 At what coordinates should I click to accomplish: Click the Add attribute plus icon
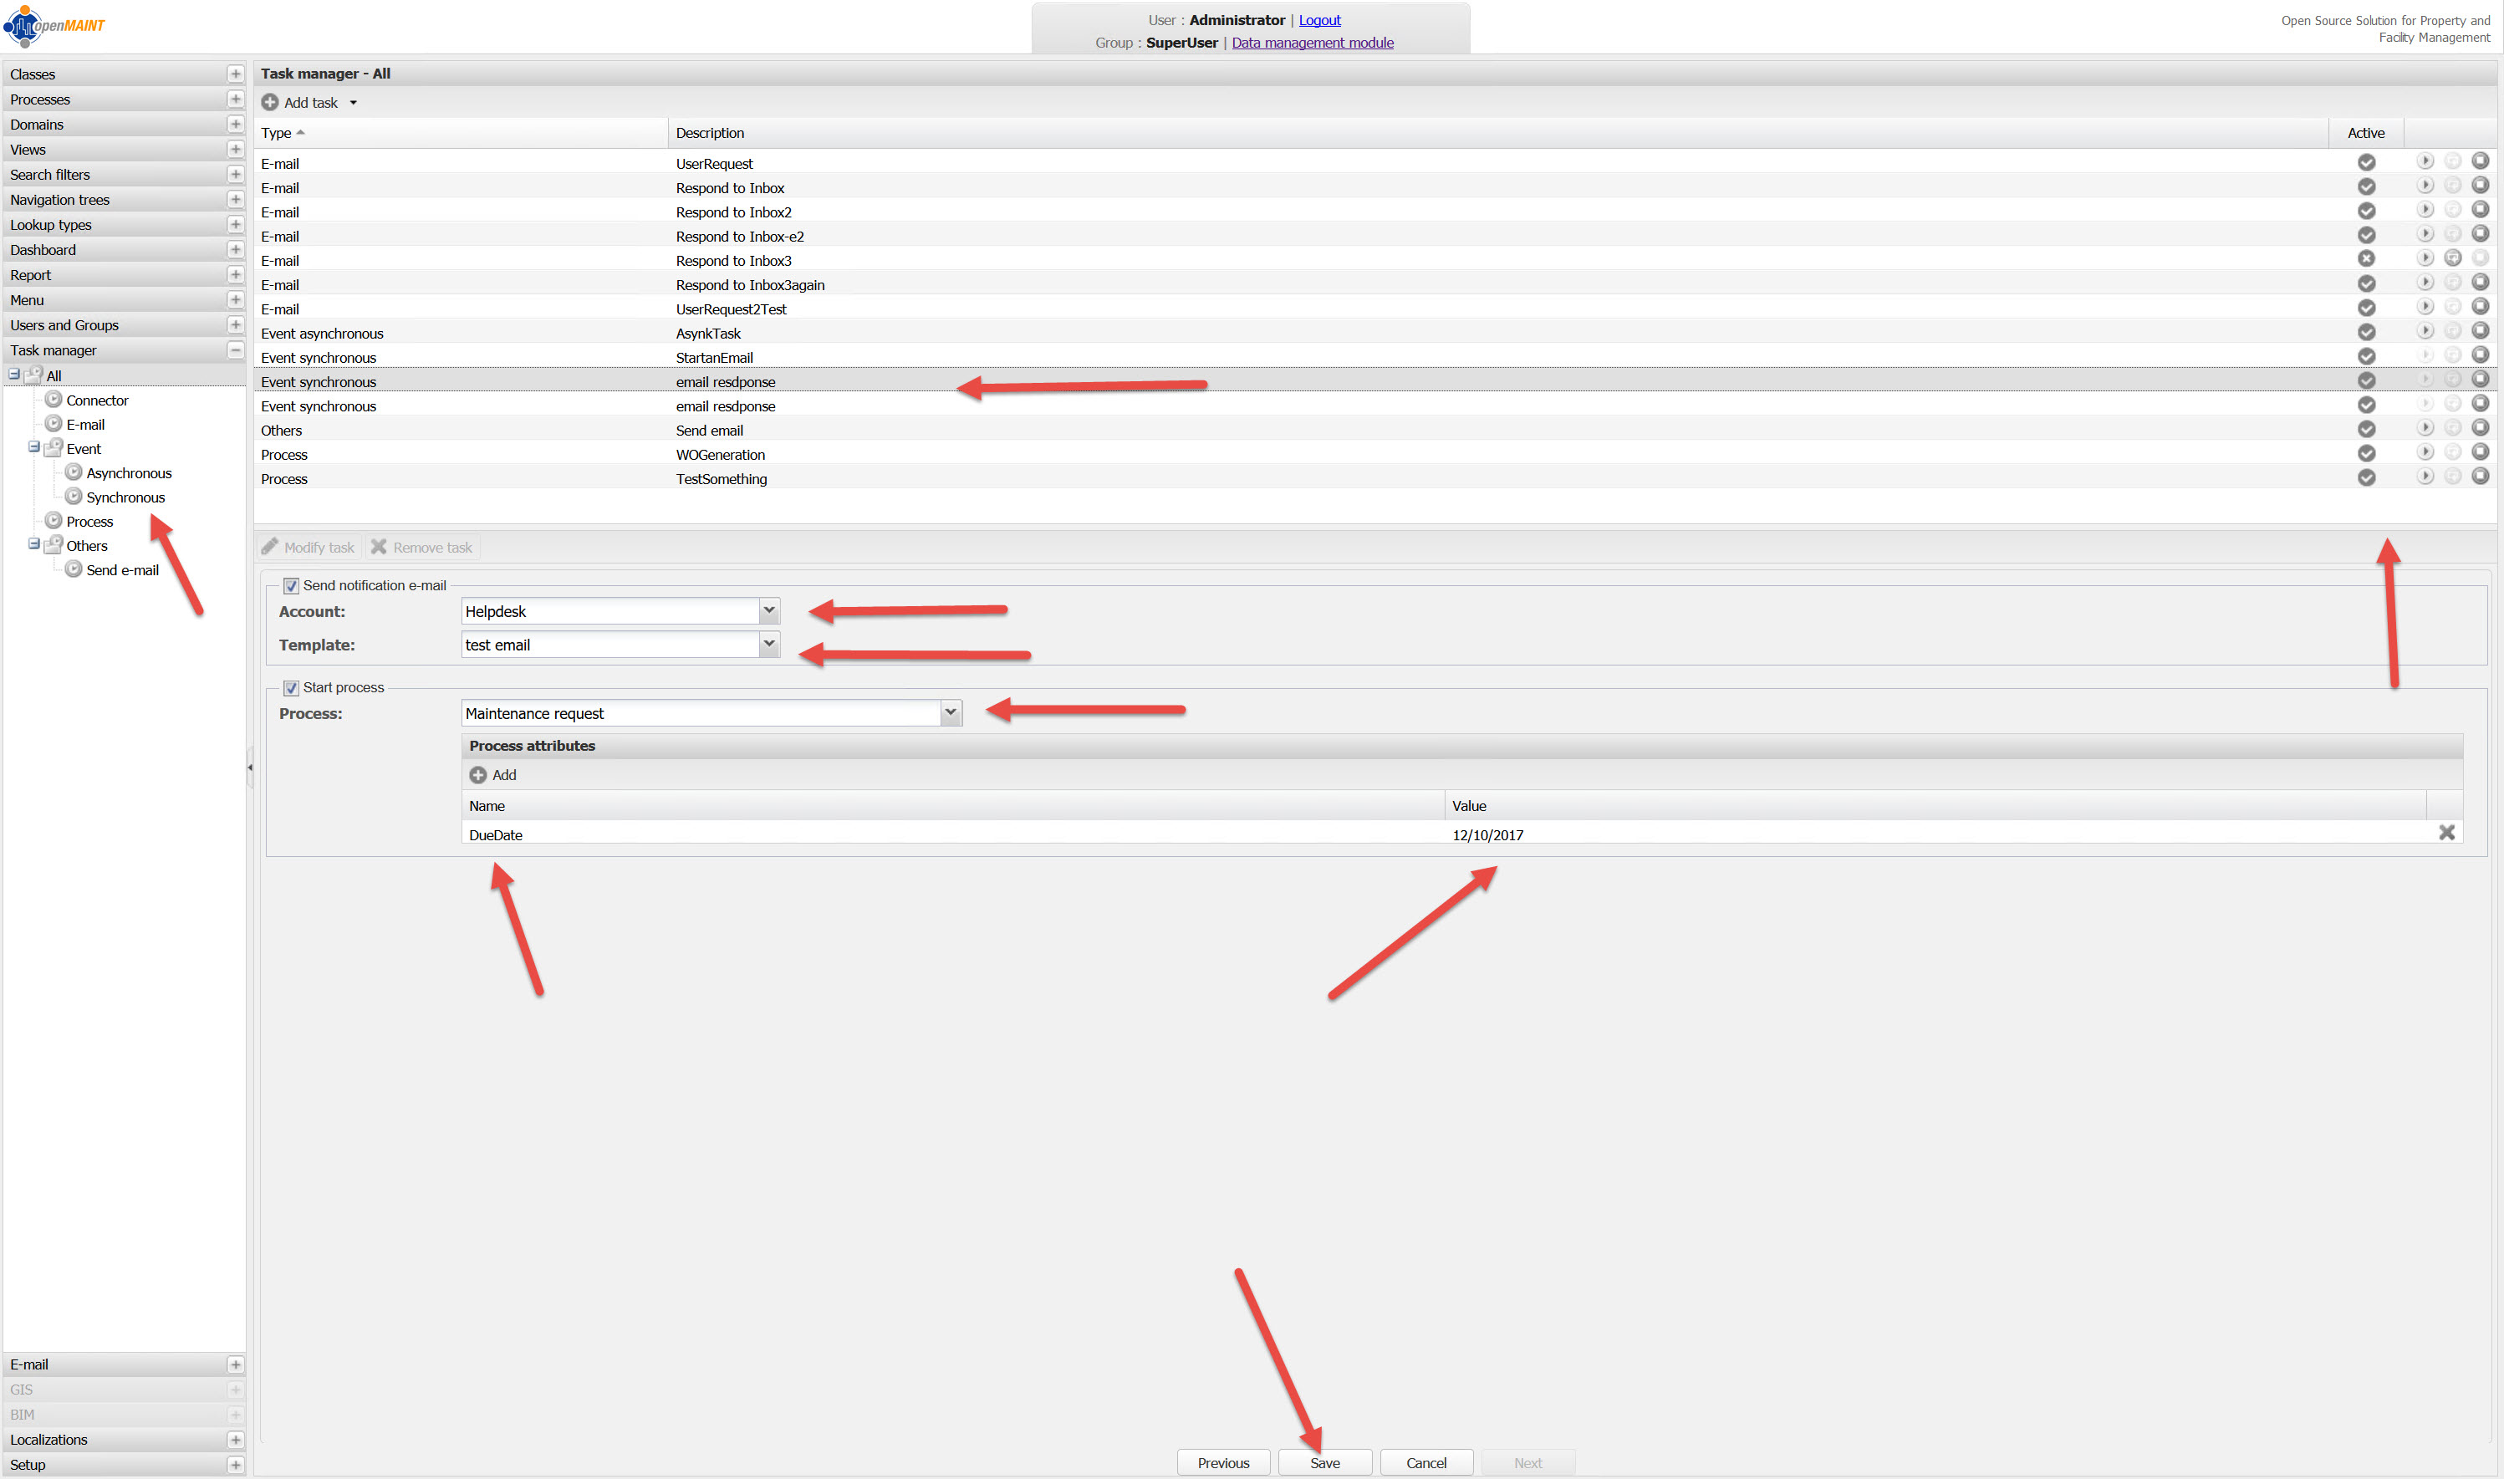478,774
